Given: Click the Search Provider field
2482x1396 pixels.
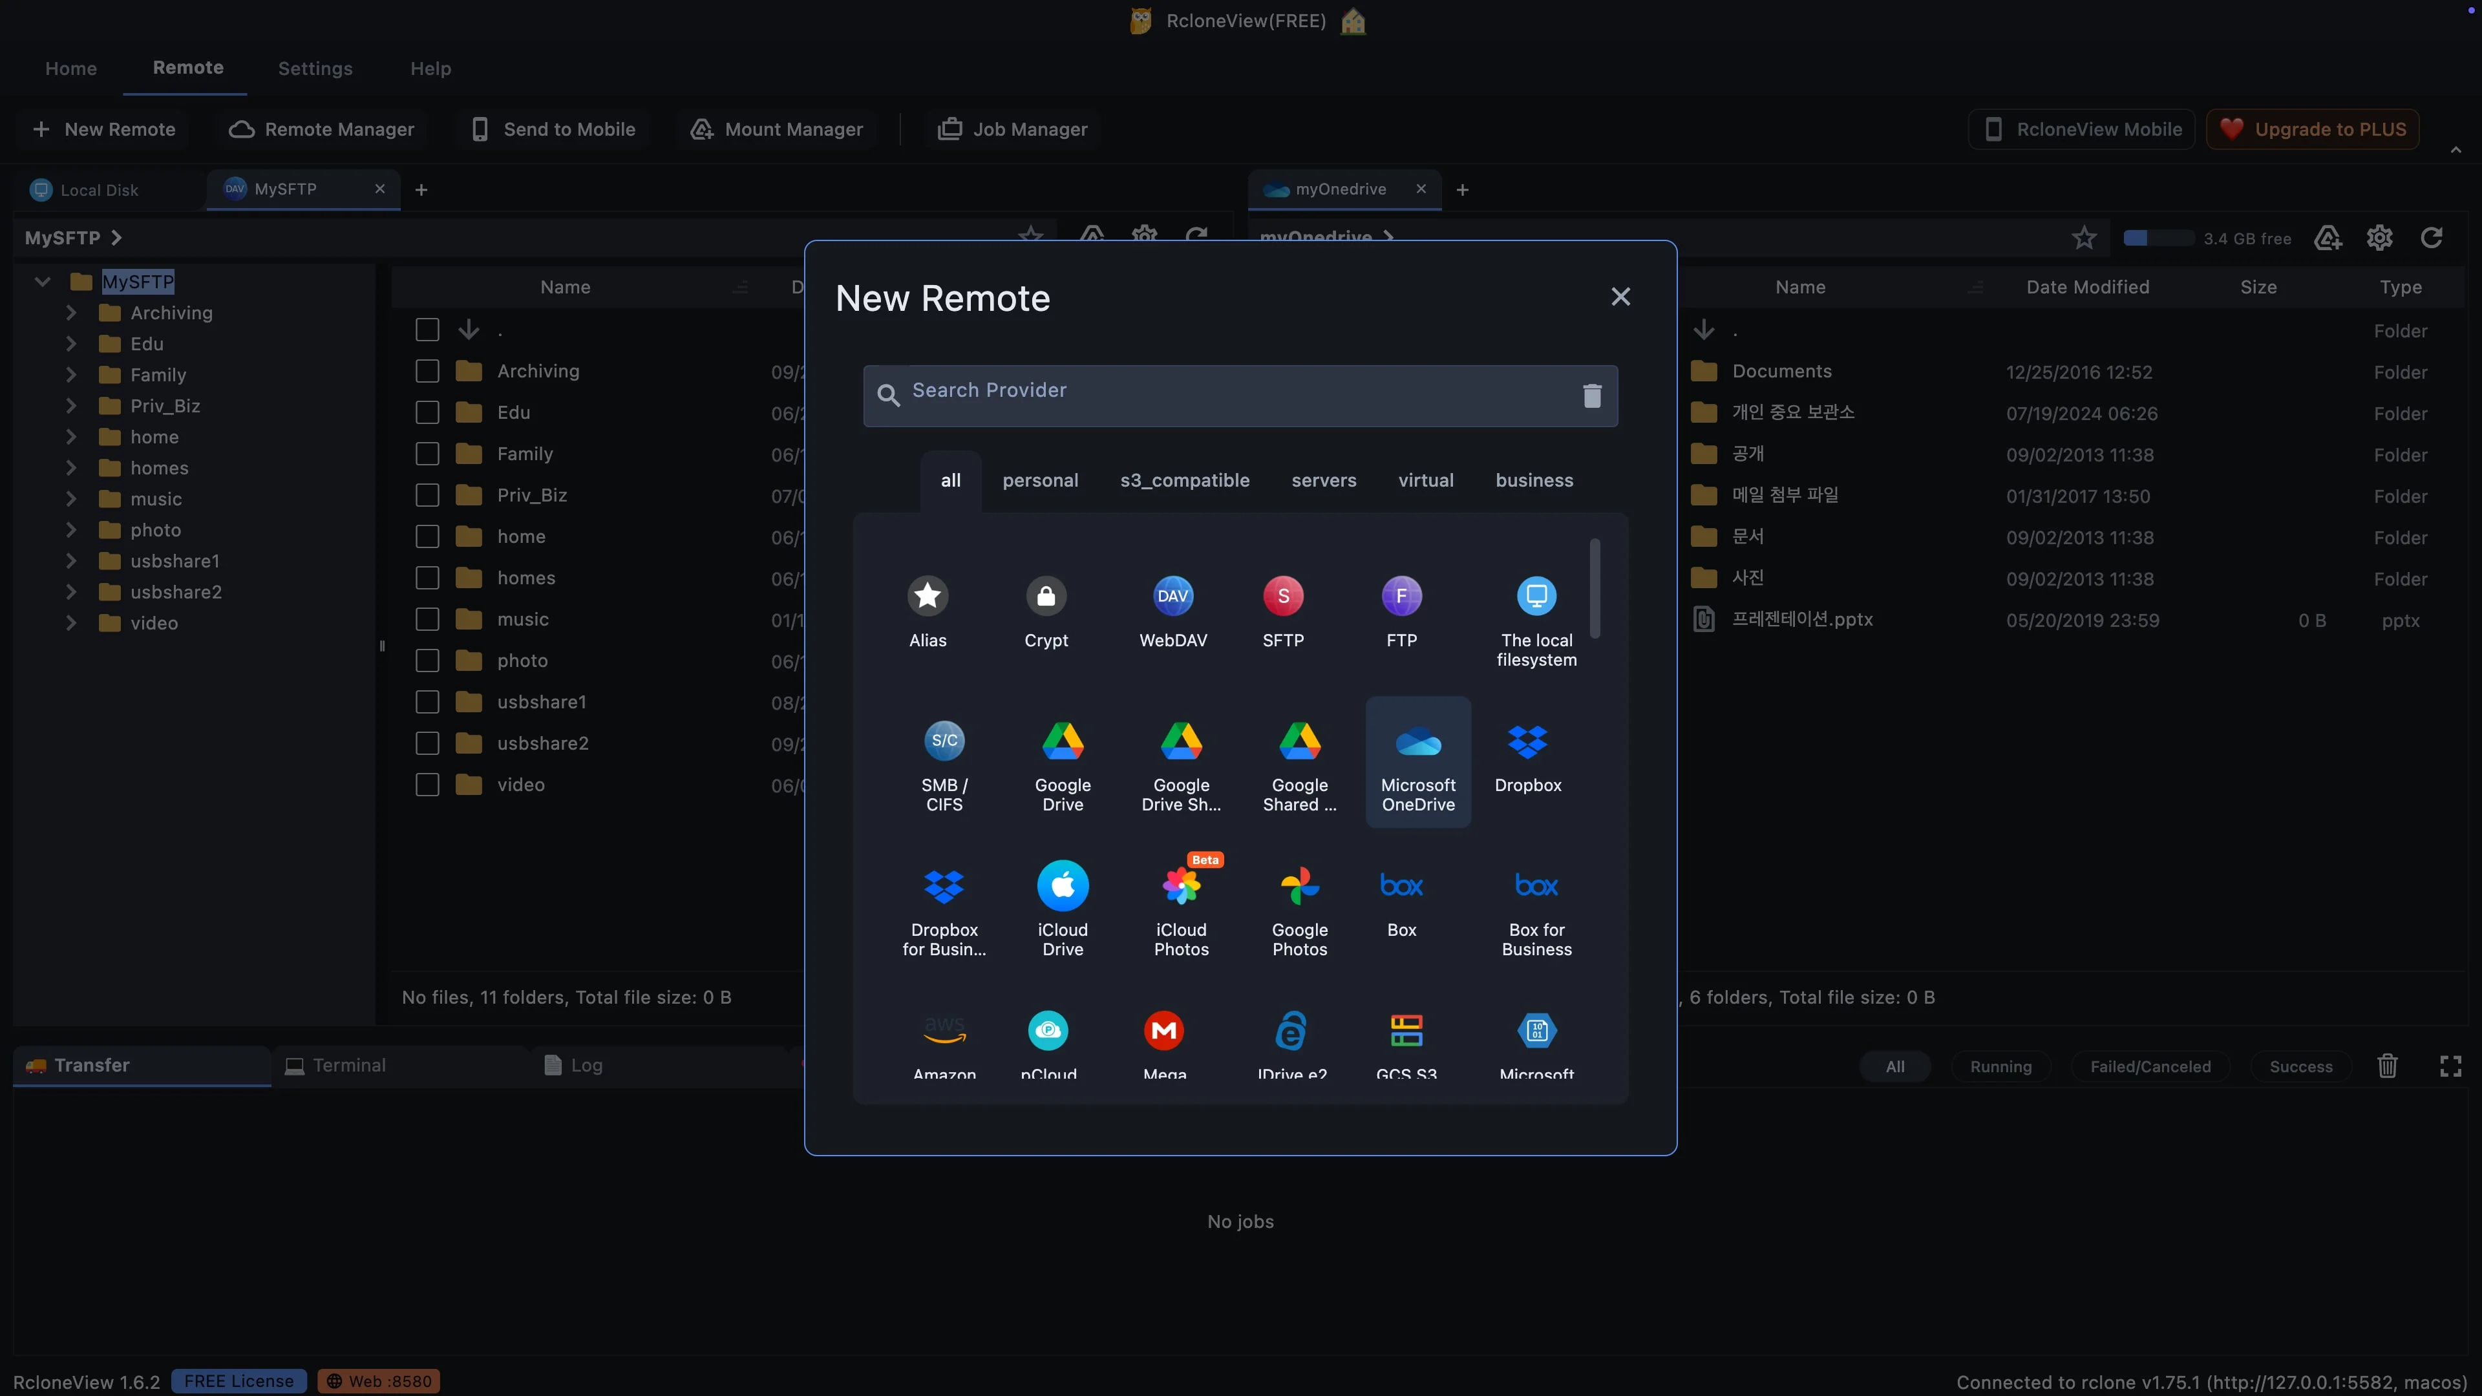Looking at the screenshot, I should [1239, 395].
